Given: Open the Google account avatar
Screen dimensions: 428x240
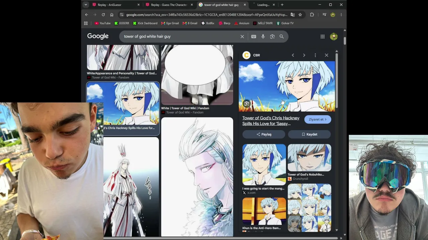Looking at the screenshot, I should tap(334, 36).
